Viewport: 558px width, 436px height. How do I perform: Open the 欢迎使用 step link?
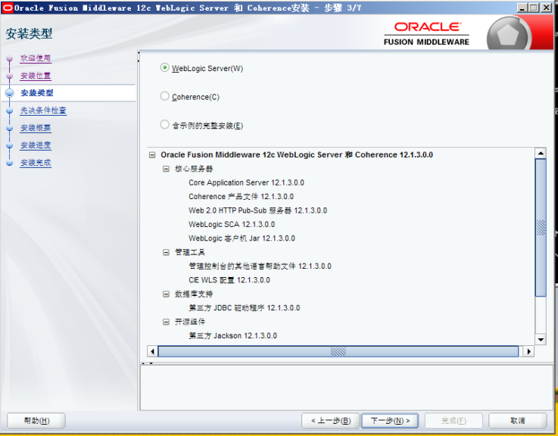pyautogui.click(x=36, y=58)
